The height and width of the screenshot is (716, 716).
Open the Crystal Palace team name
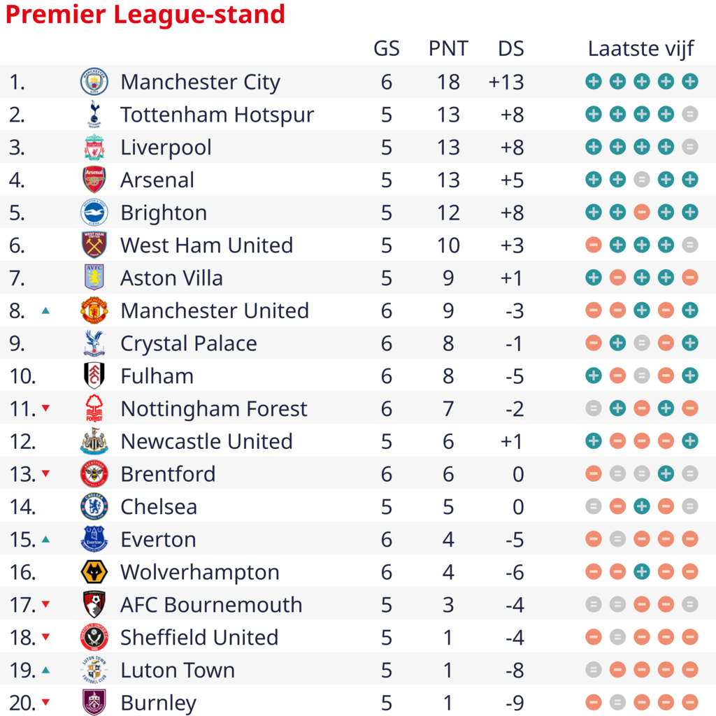pos(189,343)
